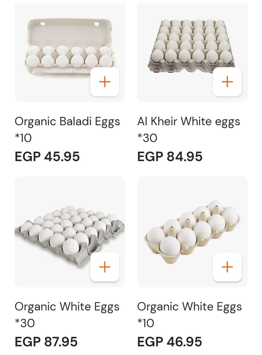Click the *10 quantity above EGP 46.95
Viewport: 262px width, 355px height.
coord(146,323)
